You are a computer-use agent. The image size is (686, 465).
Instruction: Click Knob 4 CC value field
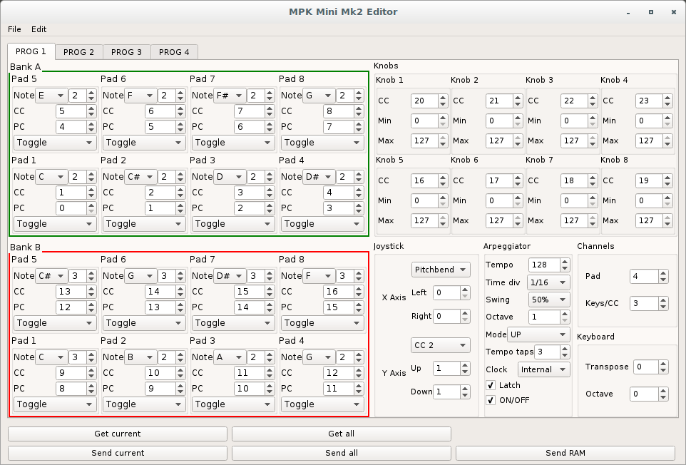click(x=649, y=101)
